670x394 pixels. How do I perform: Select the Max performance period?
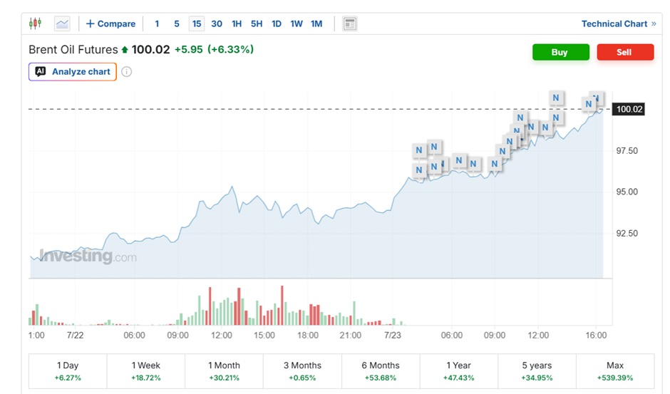(x=615, y=371)
